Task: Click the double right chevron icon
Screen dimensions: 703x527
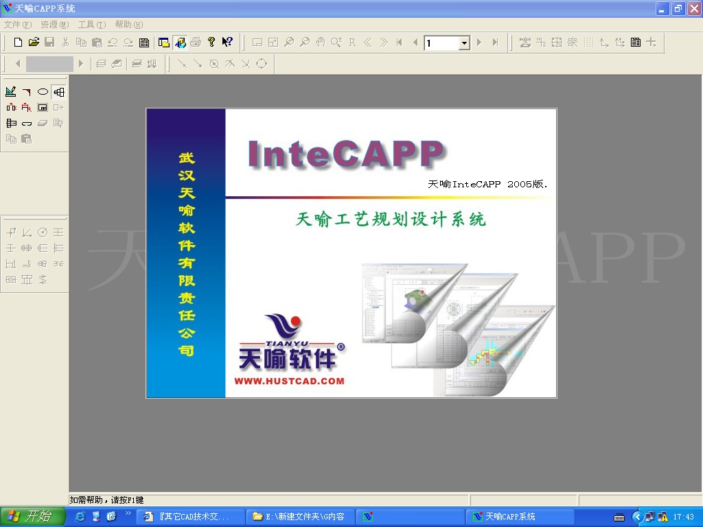Action: coord(384,43)
